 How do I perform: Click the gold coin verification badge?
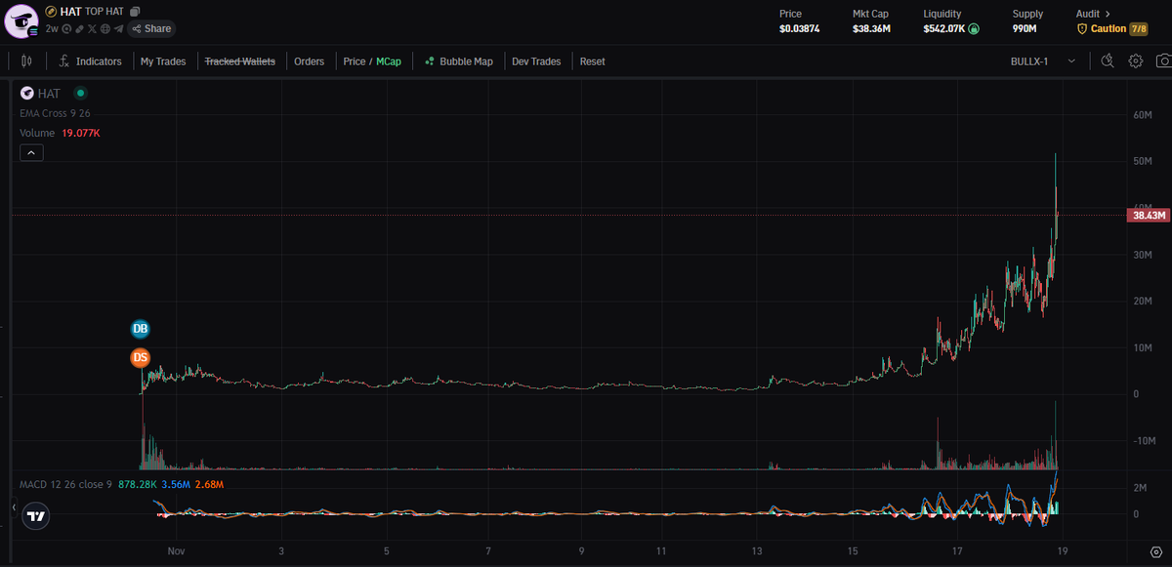click(x=51, y=11)
